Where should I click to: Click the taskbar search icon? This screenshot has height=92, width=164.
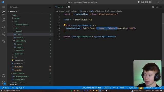pyautogui.click(x=5, y=91)
